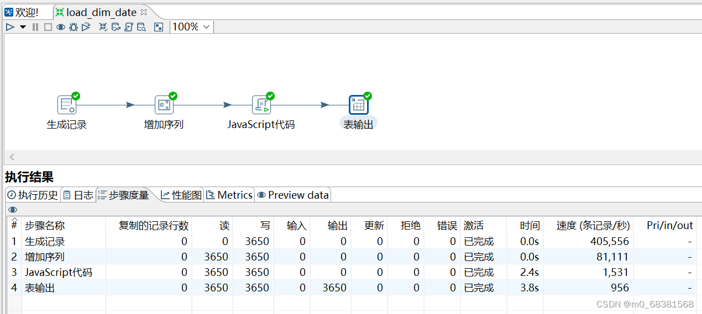The image size is (702, 314).
Task: Select the 生成记录 row in metrics table
Action: pos(352,241)
